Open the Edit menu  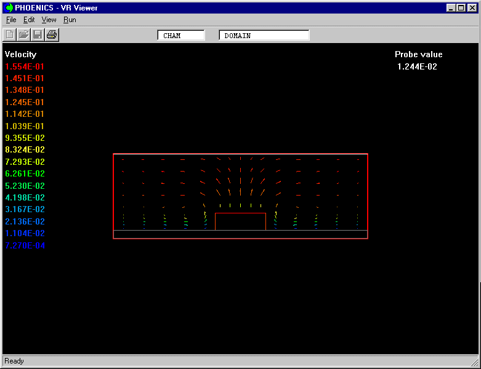click(29, 20)
